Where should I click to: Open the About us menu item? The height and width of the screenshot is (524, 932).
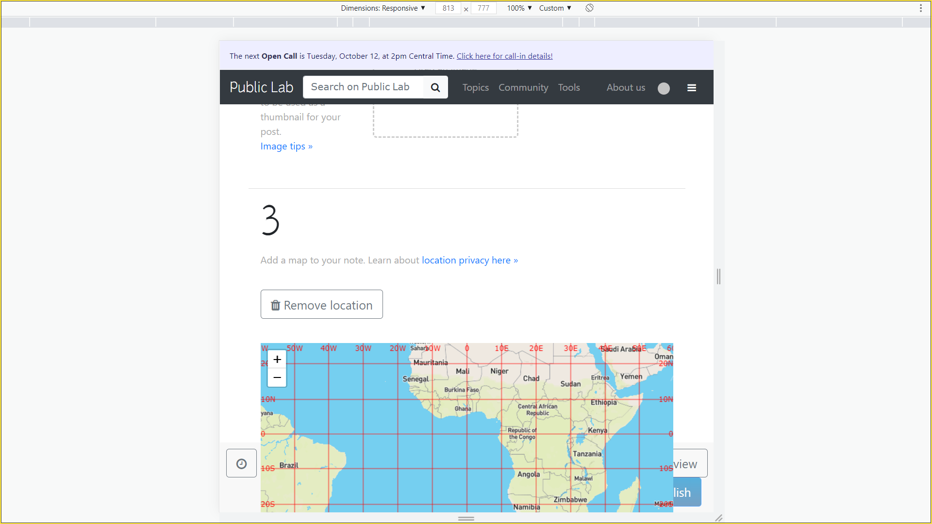(x=626, y=88)
